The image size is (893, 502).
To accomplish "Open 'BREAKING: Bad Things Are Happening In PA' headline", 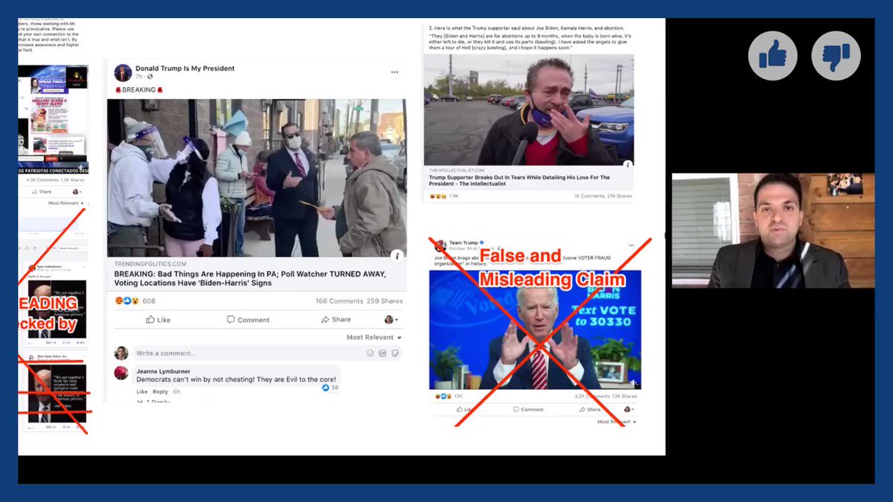I will 250,278.
